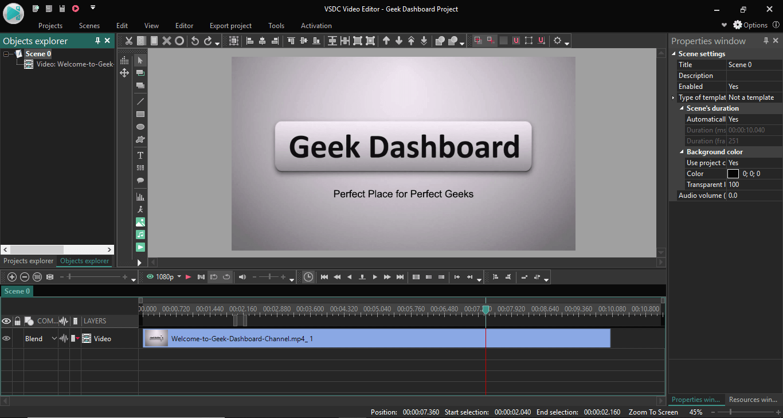Image resolution: width=783 pixels, height=418 pixels.
Task: Toggle the lock icon on the layers header row
Action: [x=17, y=321]
